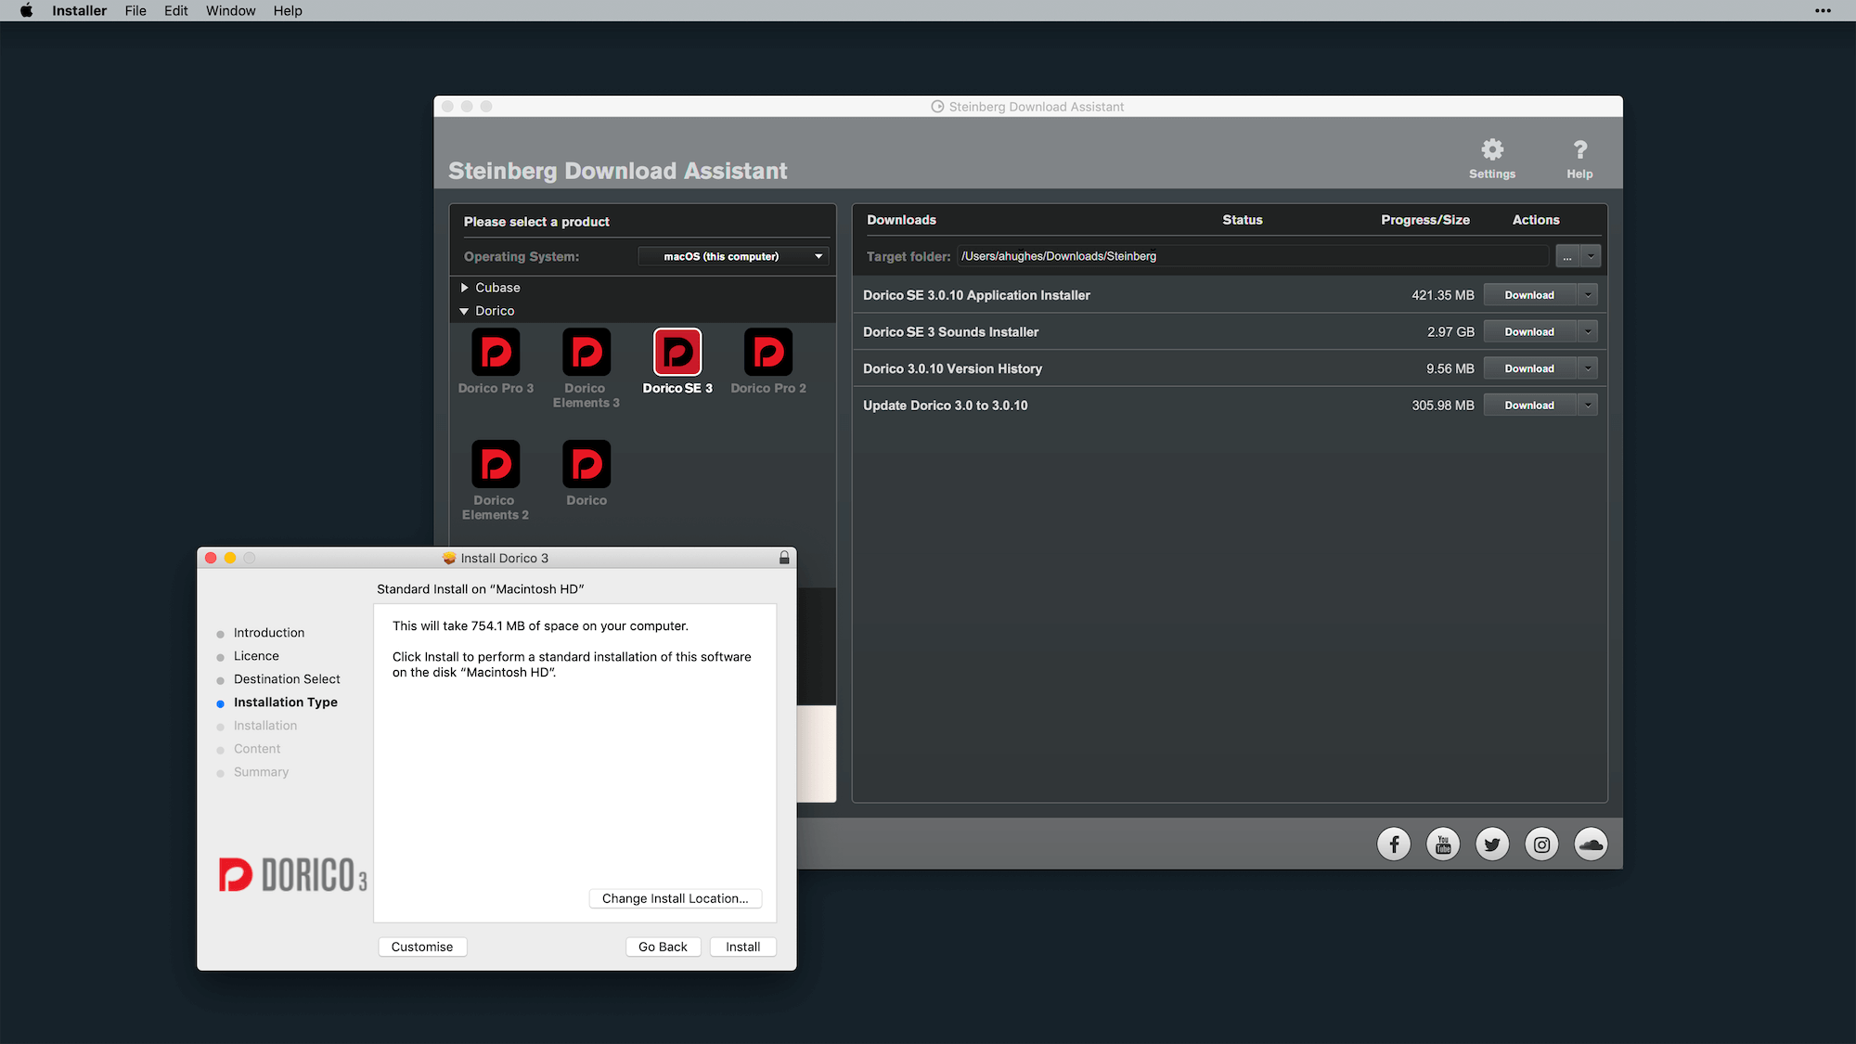Viewport: 1856px width, 1044px height.
Task: Collapse the Dorico product group
Action: [x=464, y=311]
